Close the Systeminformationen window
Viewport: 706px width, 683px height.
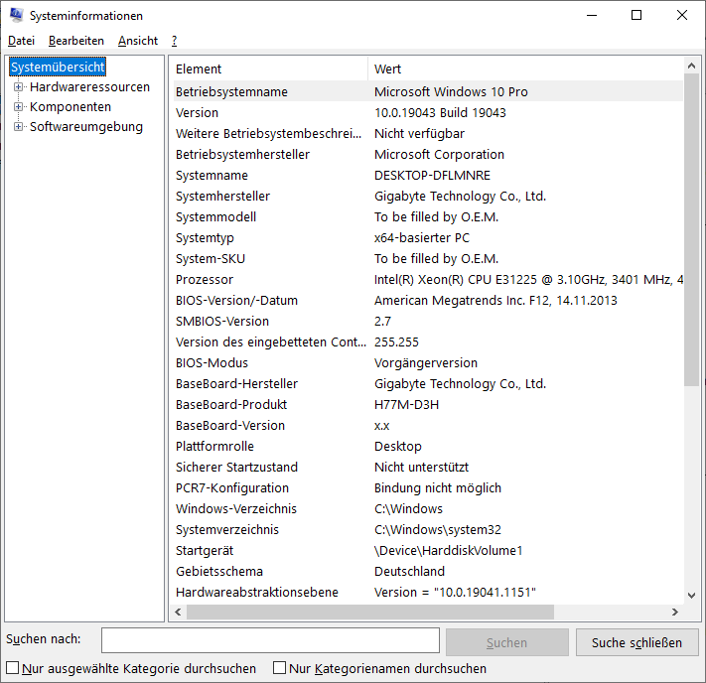click(x=682, y=15)
